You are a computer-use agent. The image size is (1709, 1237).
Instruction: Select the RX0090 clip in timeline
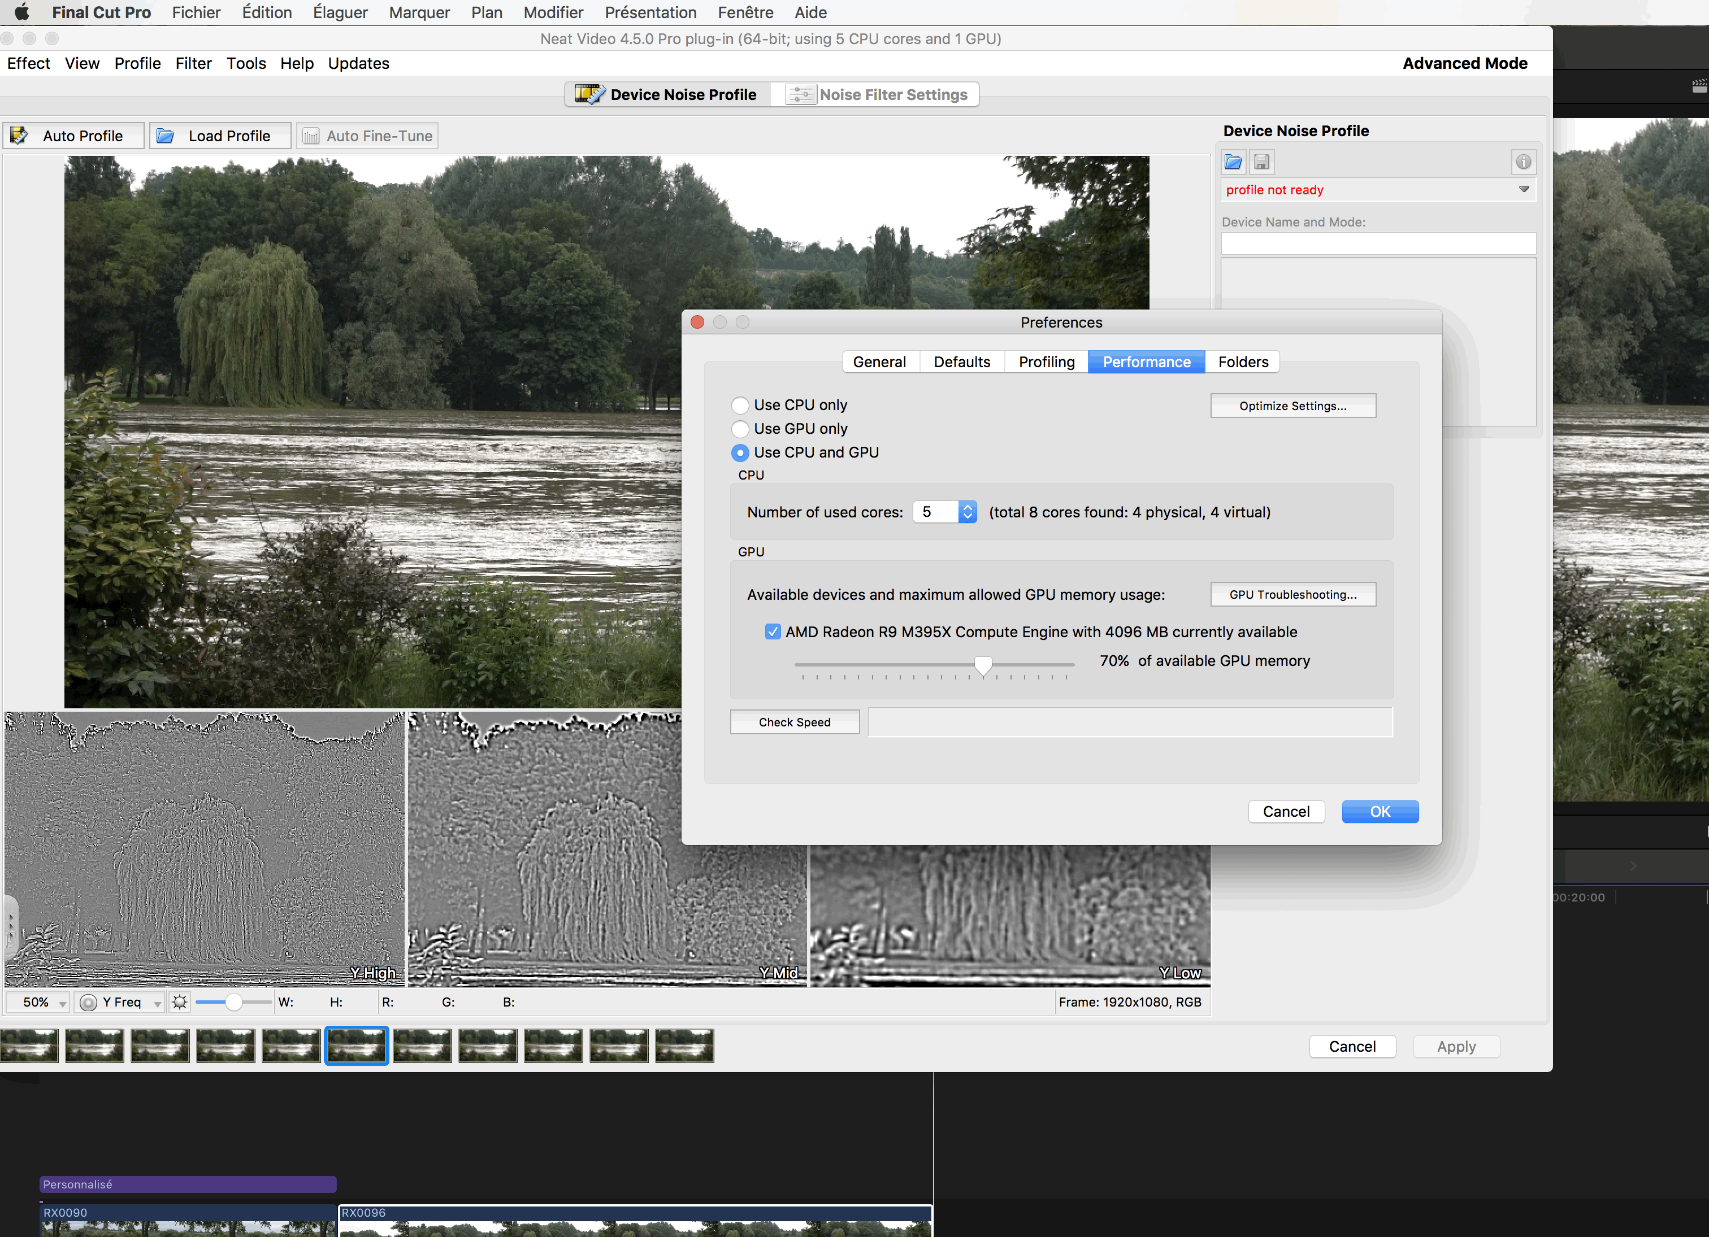pyautogui.click(x=188, y=1221)
